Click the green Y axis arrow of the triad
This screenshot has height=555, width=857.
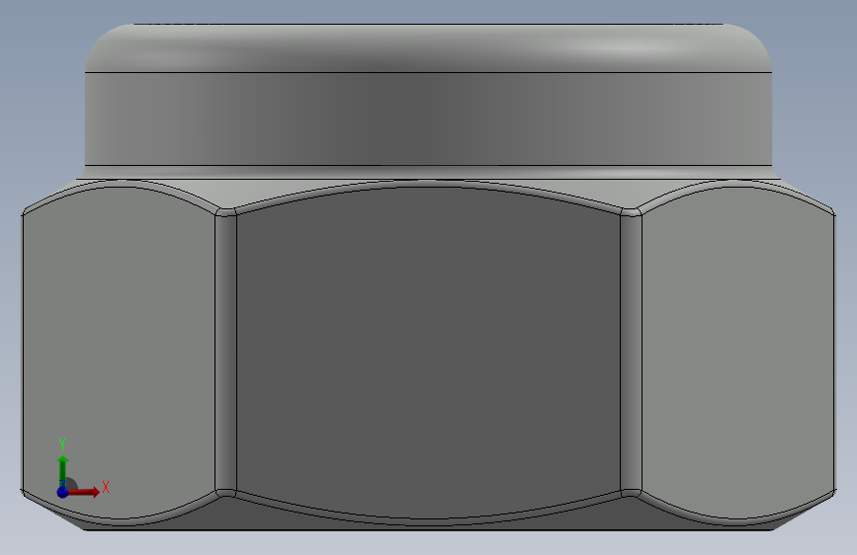pos(63,471)
